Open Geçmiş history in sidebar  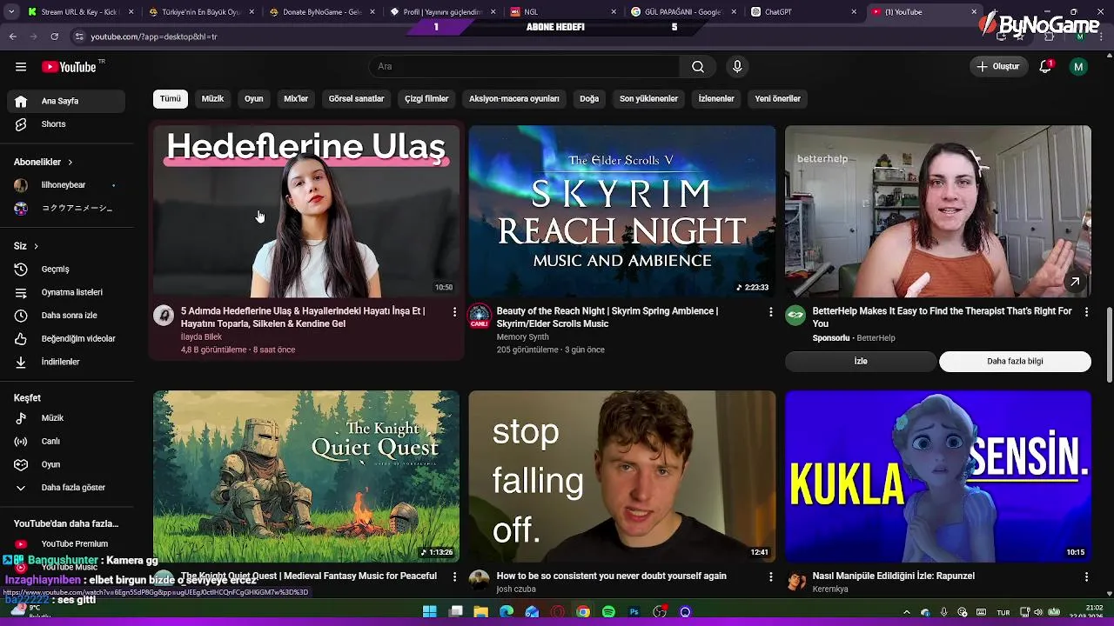(66, 270)
